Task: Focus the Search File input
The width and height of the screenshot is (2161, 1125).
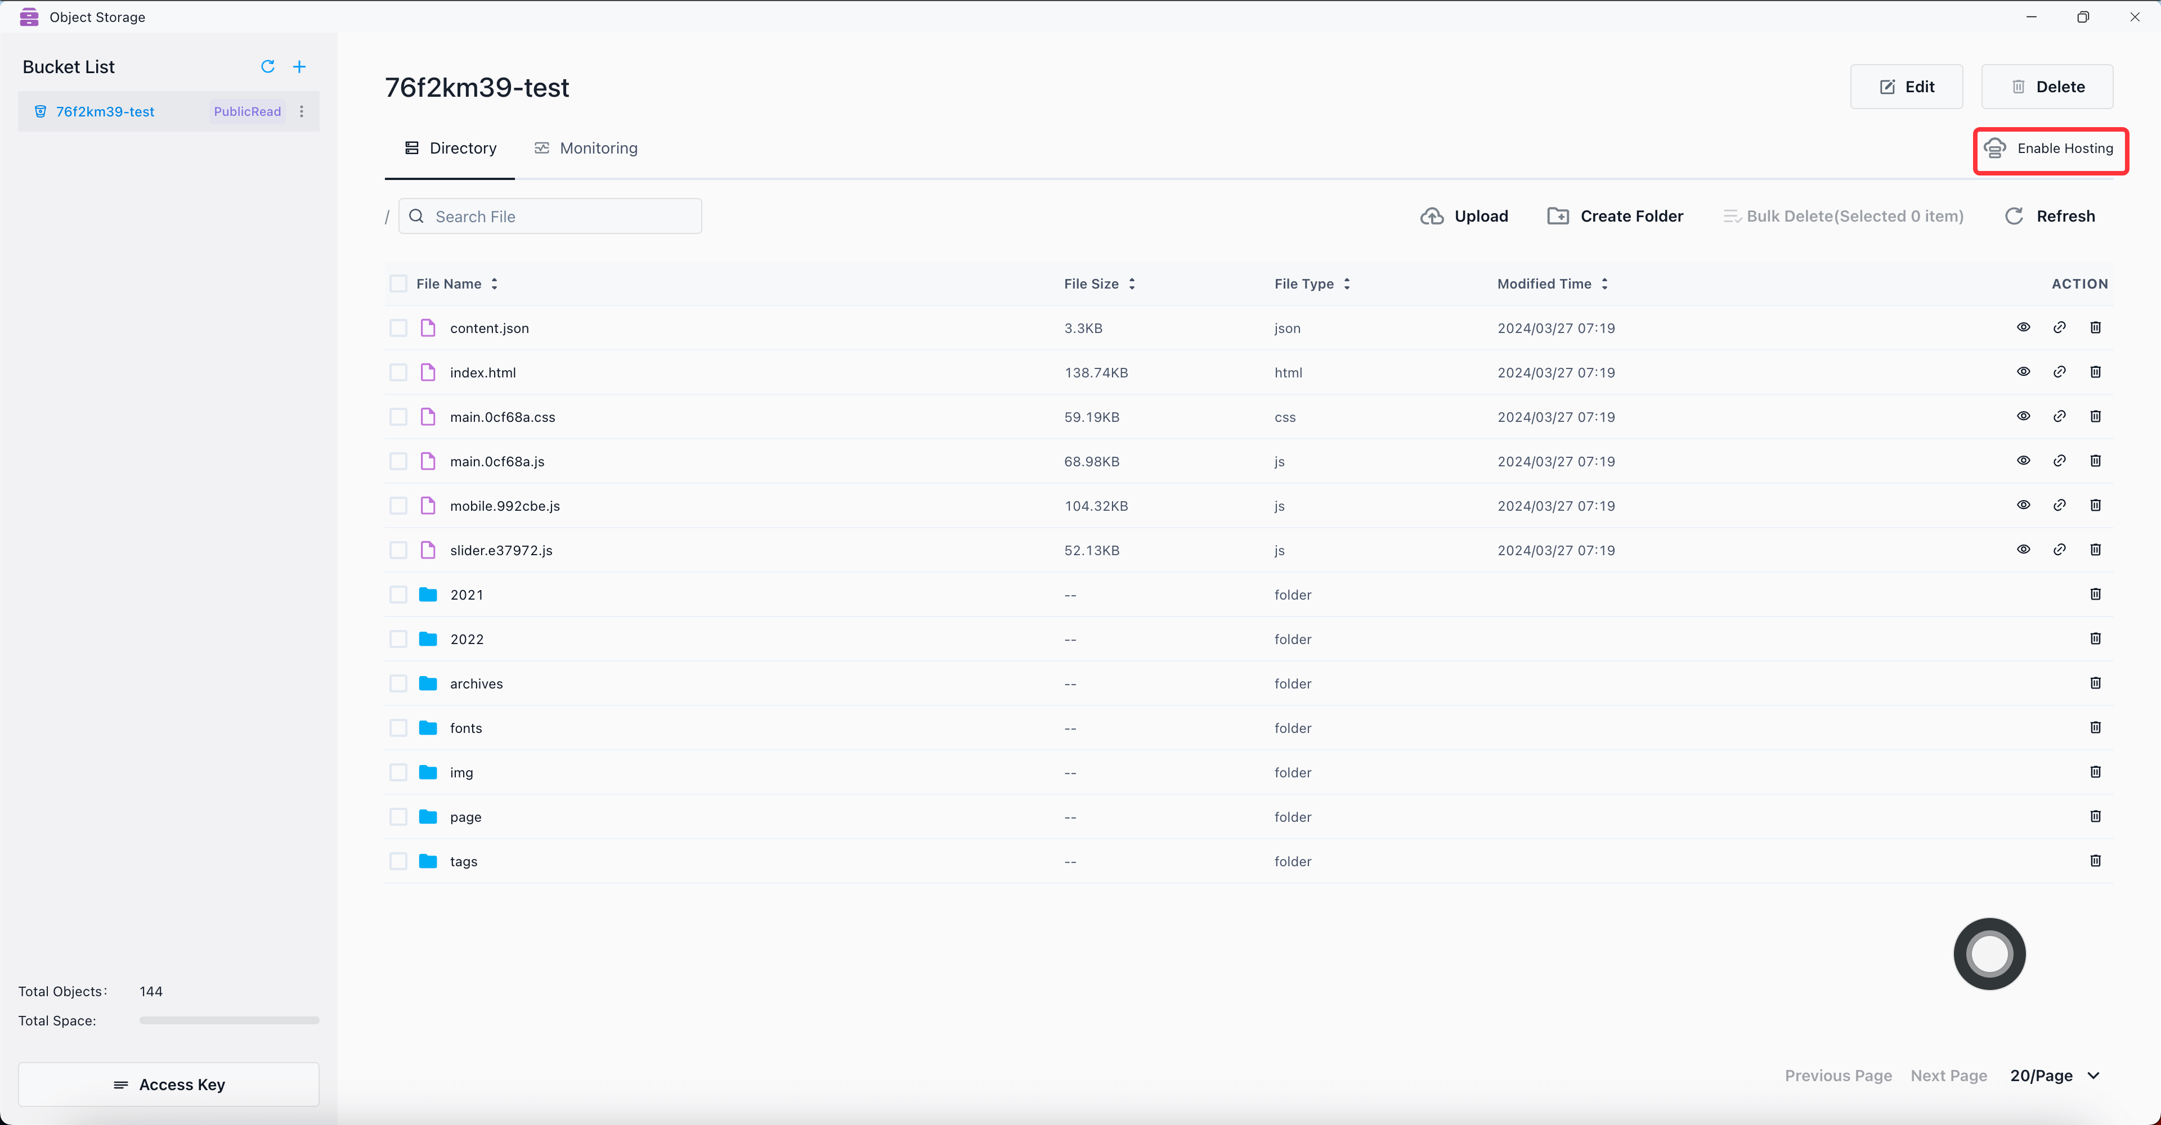Action: (562, 217)
